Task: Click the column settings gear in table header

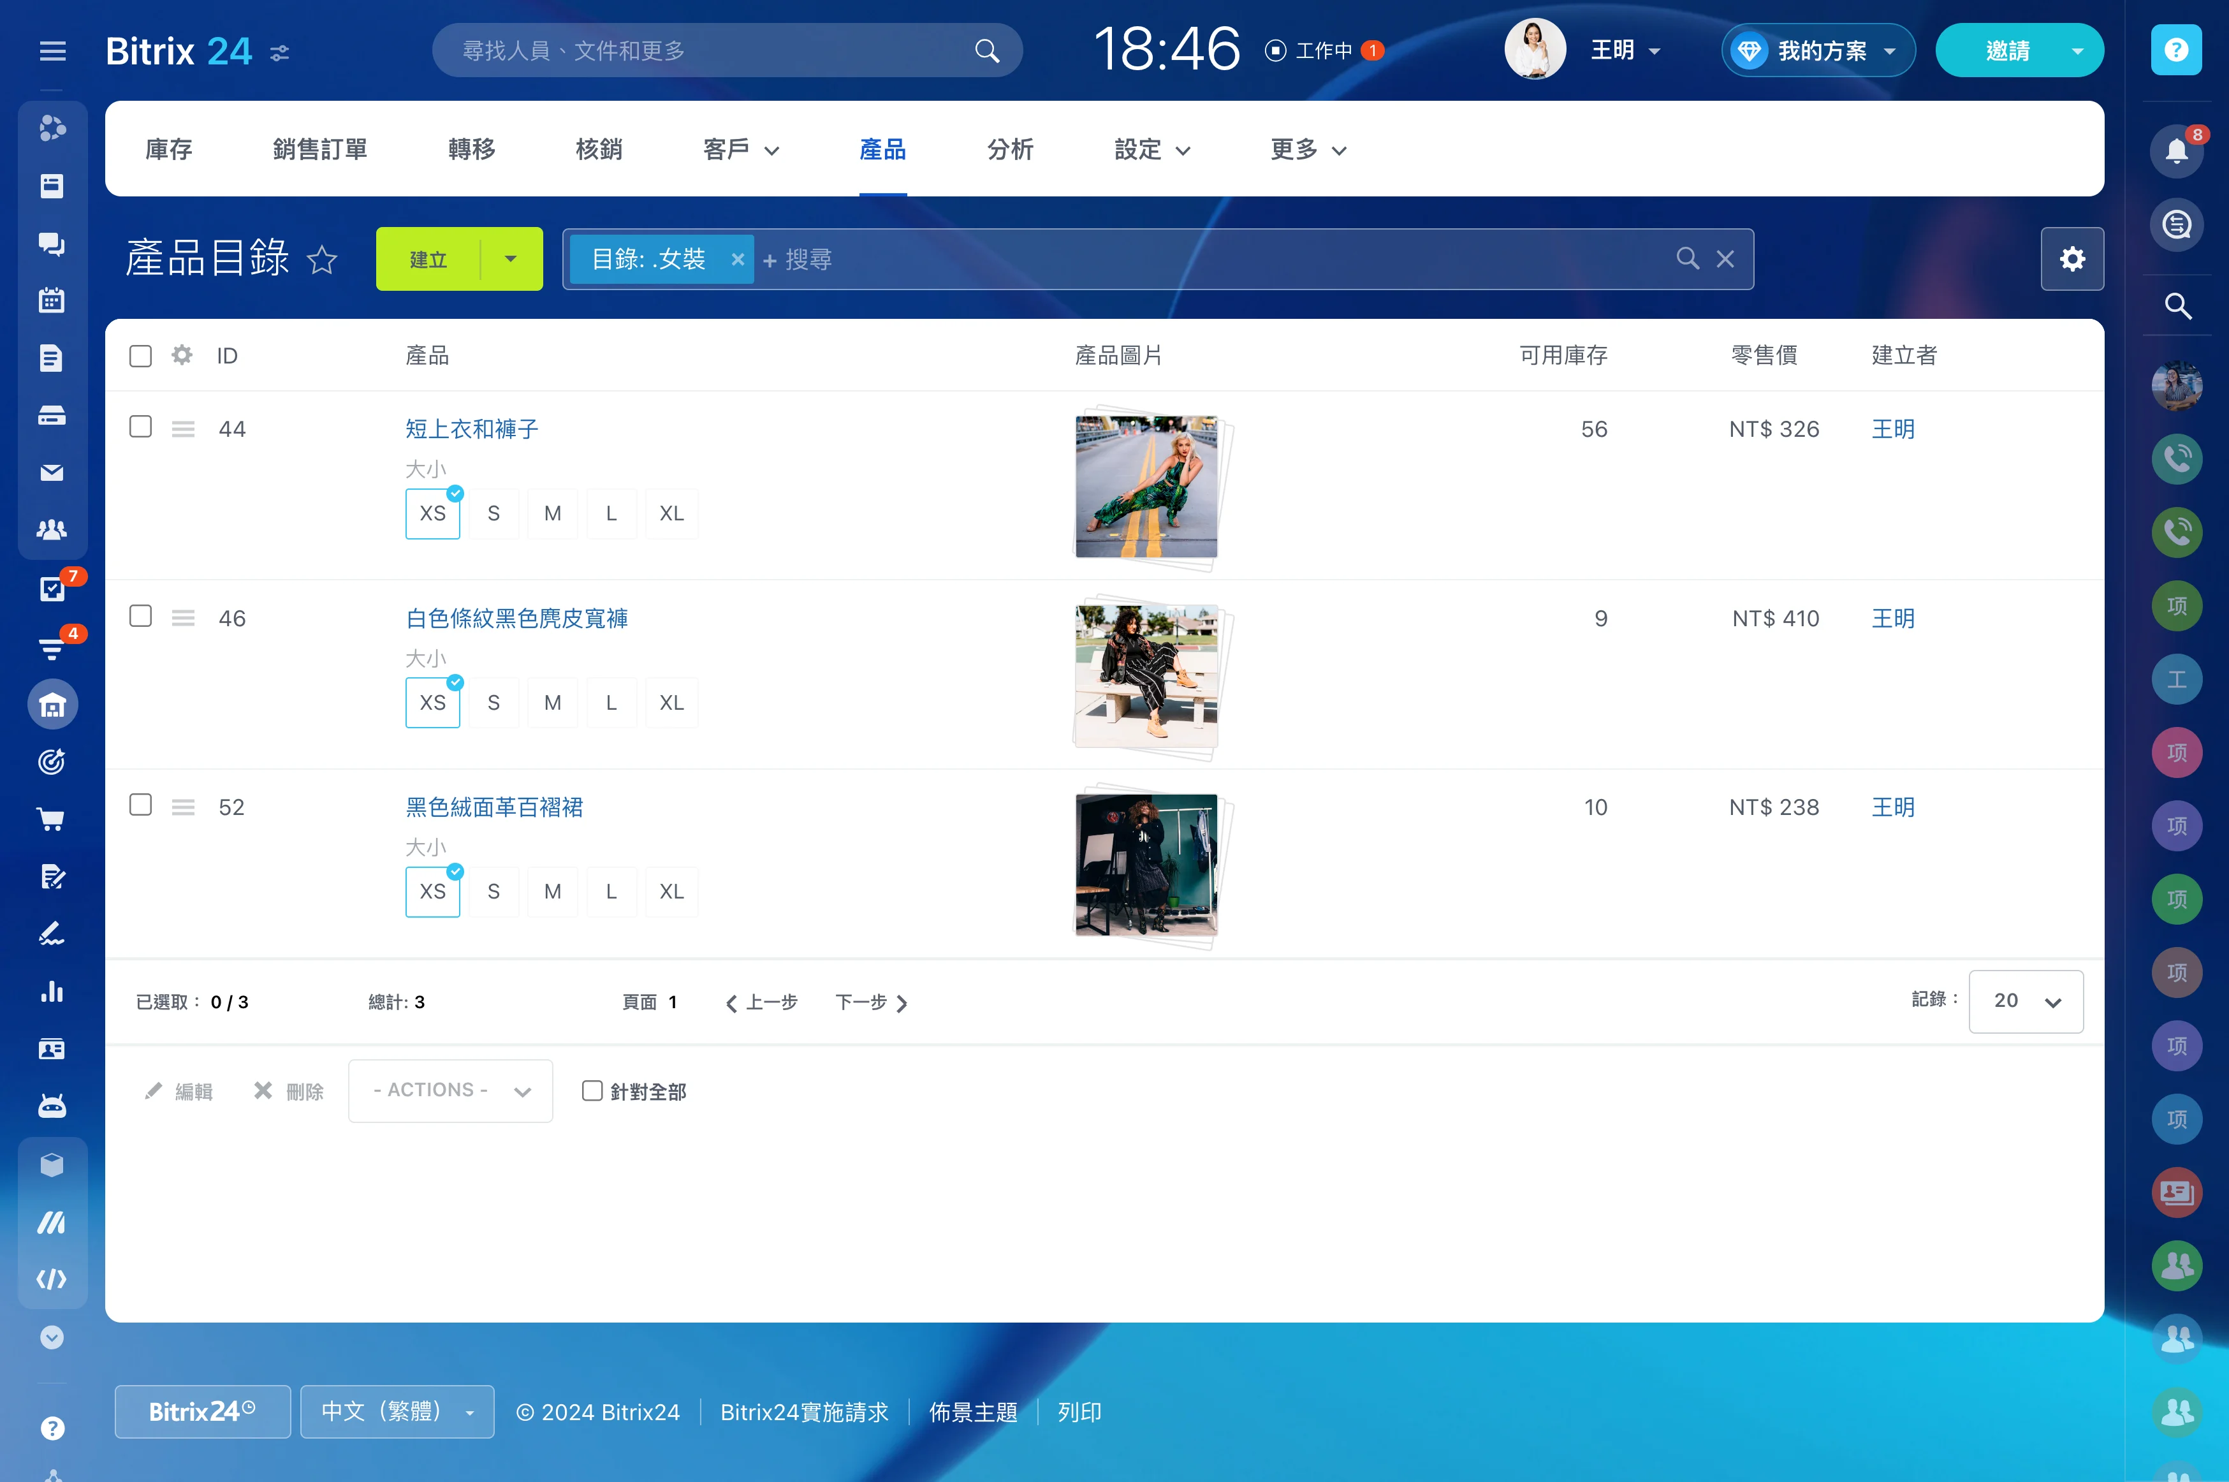Action: [182, 355]
